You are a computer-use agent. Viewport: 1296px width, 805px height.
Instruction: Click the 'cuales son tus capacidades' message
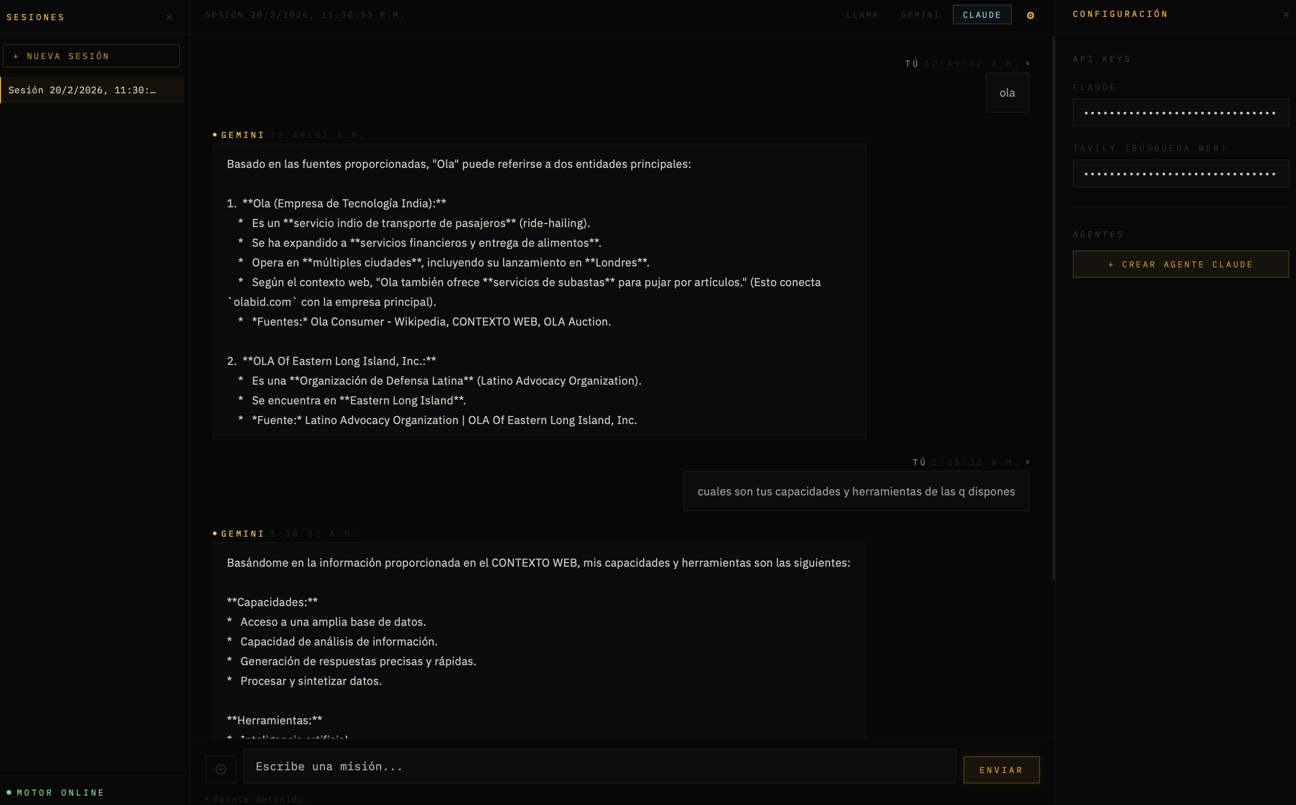(856, 492)
